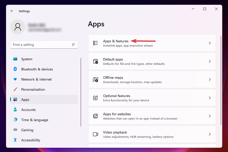Click the Time & language globe icon
Viewport: 228px width, 152px height.
[x=15, y=120]
